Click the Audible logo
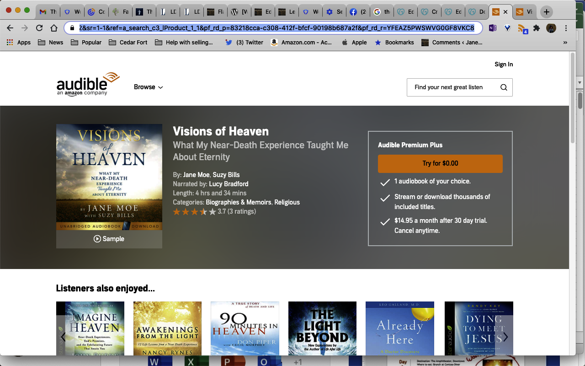The width and height of the screenshot is (585, 366). click(88, 84)
